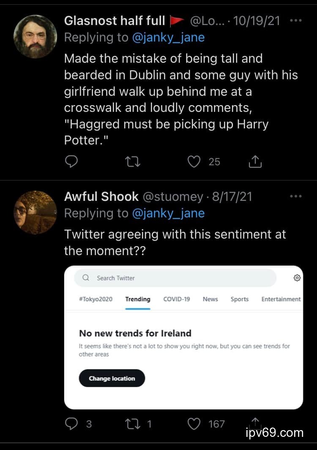Open the #Tokyo2020 tab

point(96,299)
